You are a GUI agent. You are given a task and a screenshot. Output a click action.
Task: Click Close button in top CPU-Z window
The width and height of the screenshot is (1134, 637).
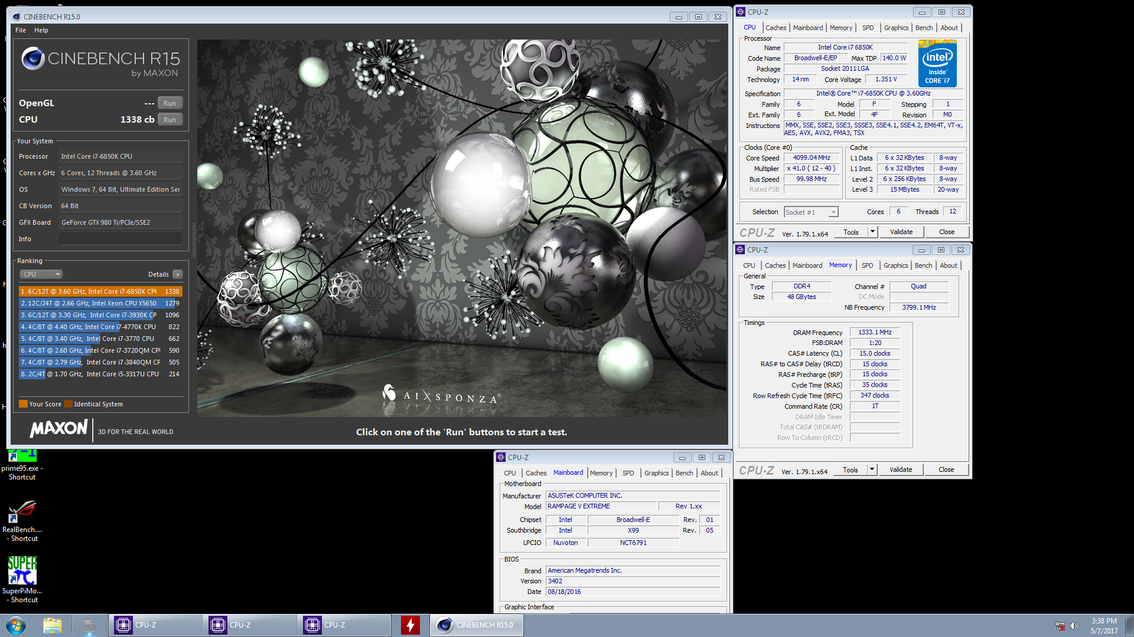coord(947,232)
